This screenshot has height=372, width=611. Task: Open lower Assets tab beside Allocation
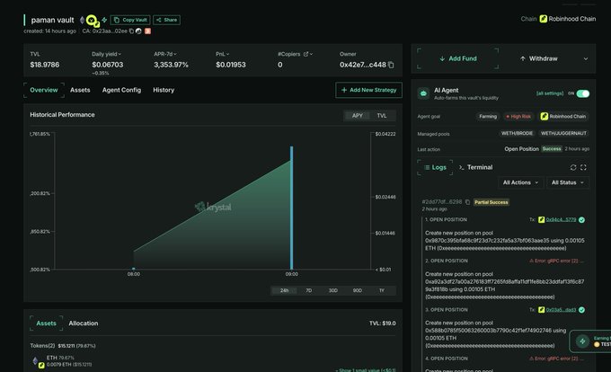[x=46, y=323]
